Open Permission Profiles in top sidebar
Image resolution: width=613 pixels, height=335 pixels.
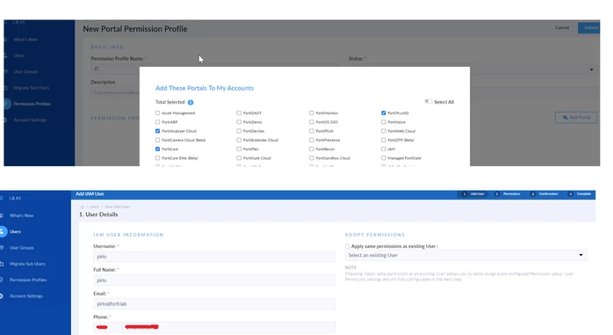[32, 104]
